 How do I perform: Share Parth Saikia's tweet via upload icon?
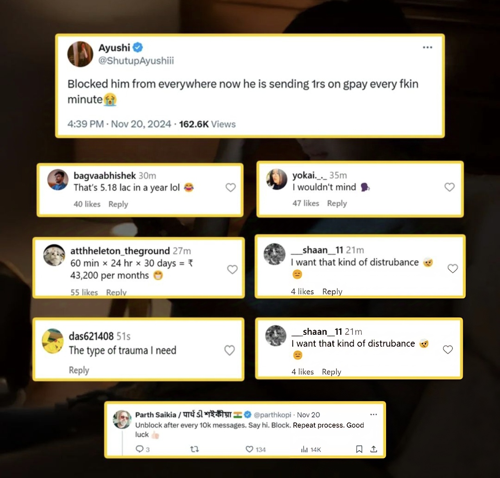pos(374,449)
